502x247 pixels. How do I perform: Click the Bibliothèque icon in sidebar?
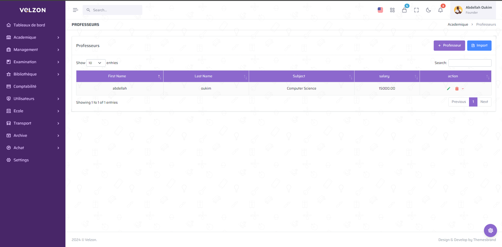8,74
